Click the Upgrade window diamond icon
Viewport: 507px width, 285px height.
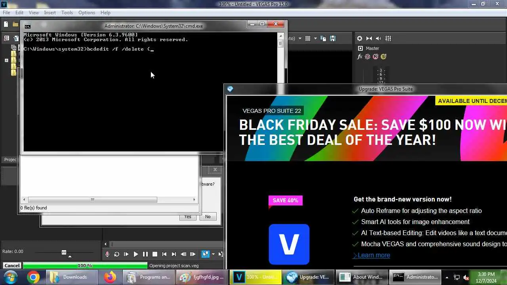click(230, 89)
